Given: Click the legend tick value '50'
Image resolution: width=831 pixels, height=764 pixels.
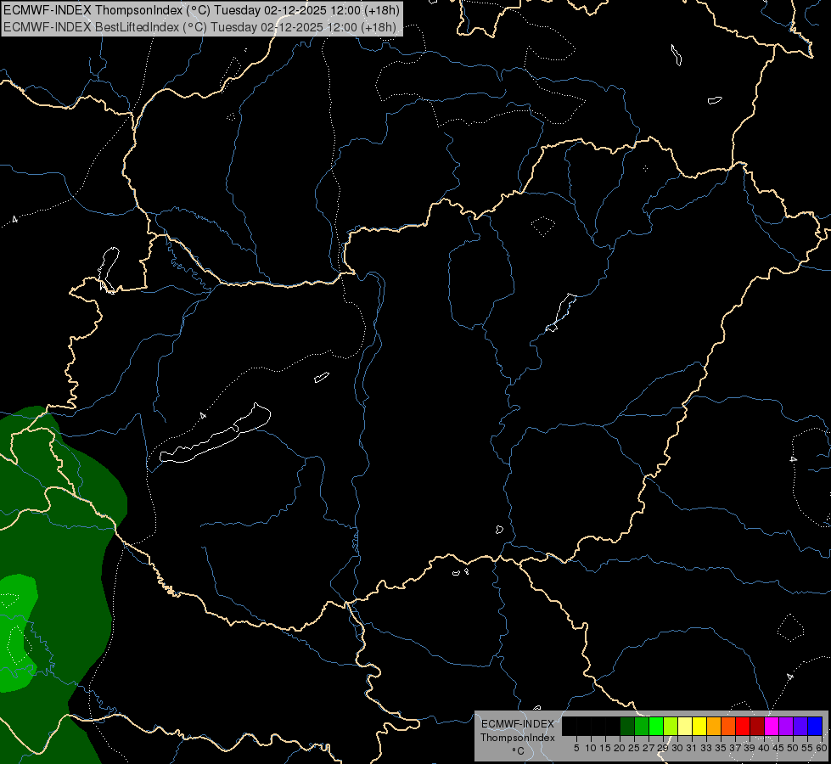Looking at the screenshot, I should (x=794, y=748).
